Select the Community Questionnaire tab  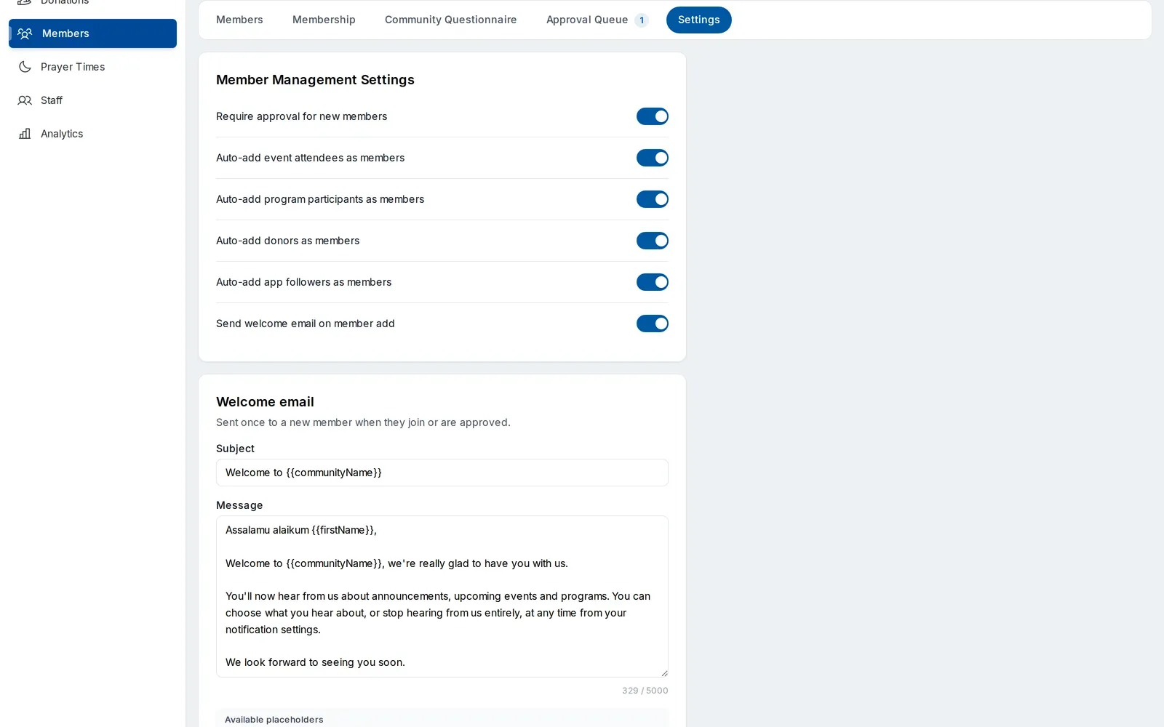[x=451, y=20]
